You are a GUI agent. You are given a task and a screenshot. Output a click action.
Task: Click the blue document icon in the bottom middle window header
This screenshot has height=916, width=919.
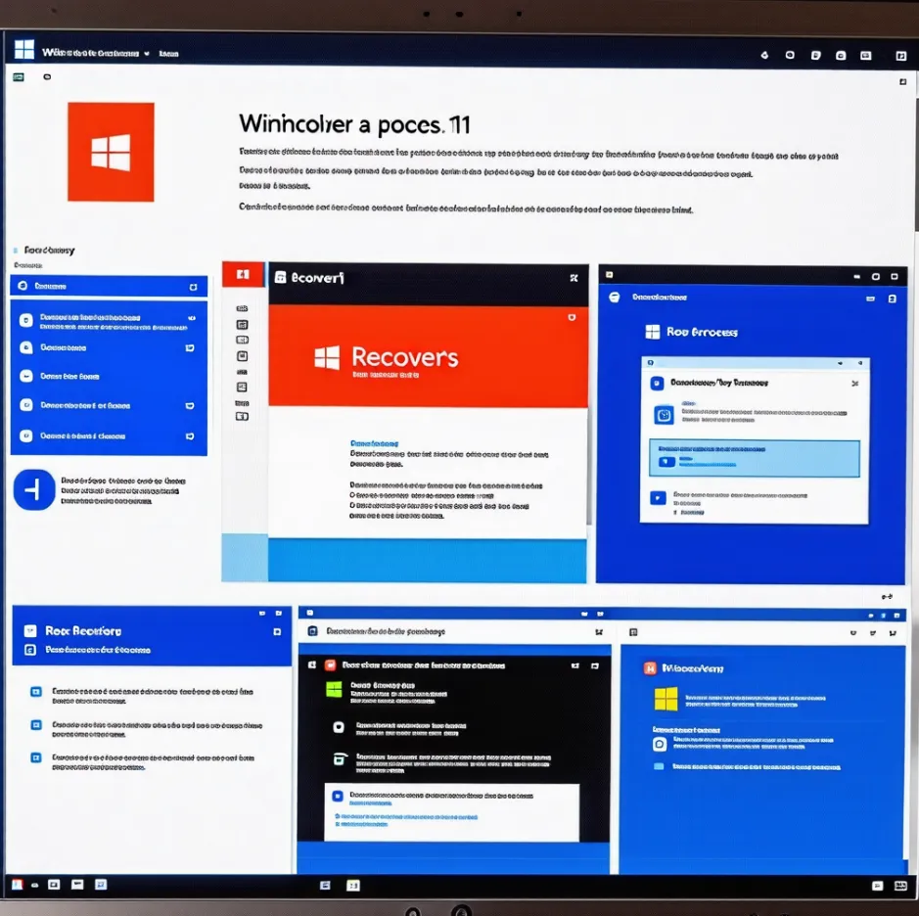313,631
